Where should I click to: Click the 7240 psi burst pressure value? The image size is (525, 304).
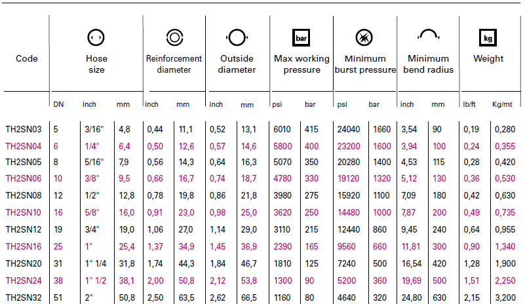click(x=346, y=264)
